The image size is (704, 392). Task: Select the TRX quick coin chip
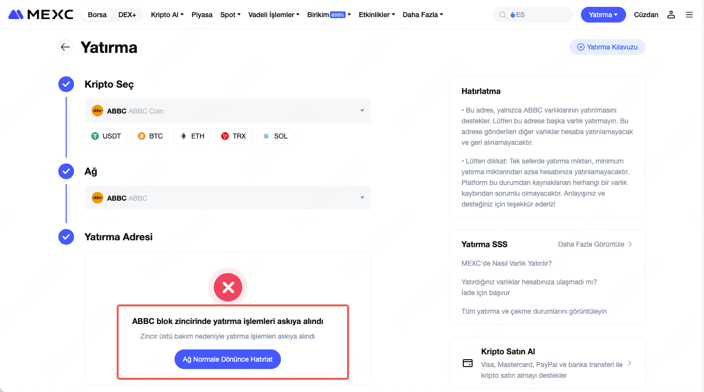[233, 136]
